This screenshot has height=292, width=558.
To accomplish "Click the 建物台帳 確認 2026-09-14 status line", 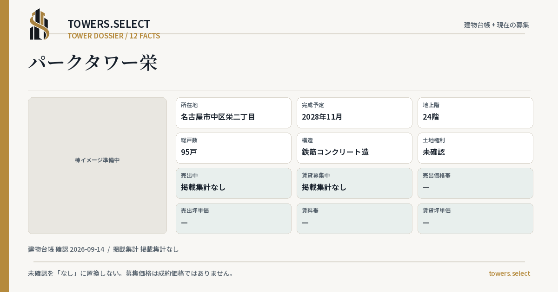I will [x=103, y=249].
